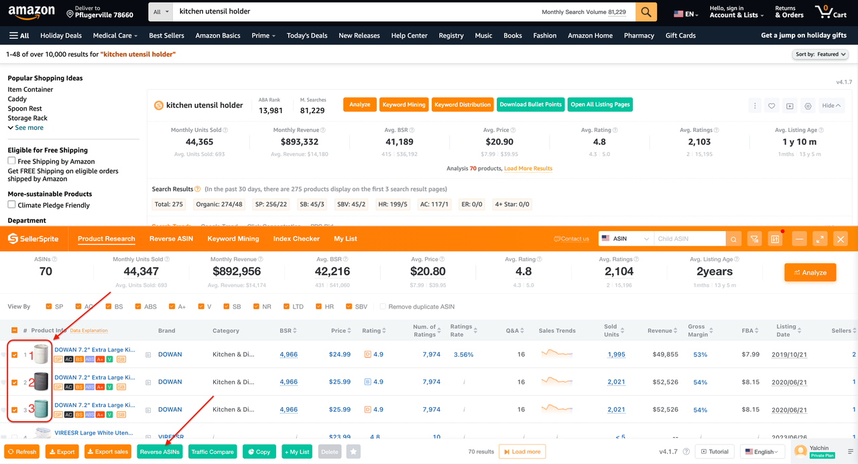This screenshot has height=464, width=858.
Task: Click the Amazon search text box
Action: (355, 12)
